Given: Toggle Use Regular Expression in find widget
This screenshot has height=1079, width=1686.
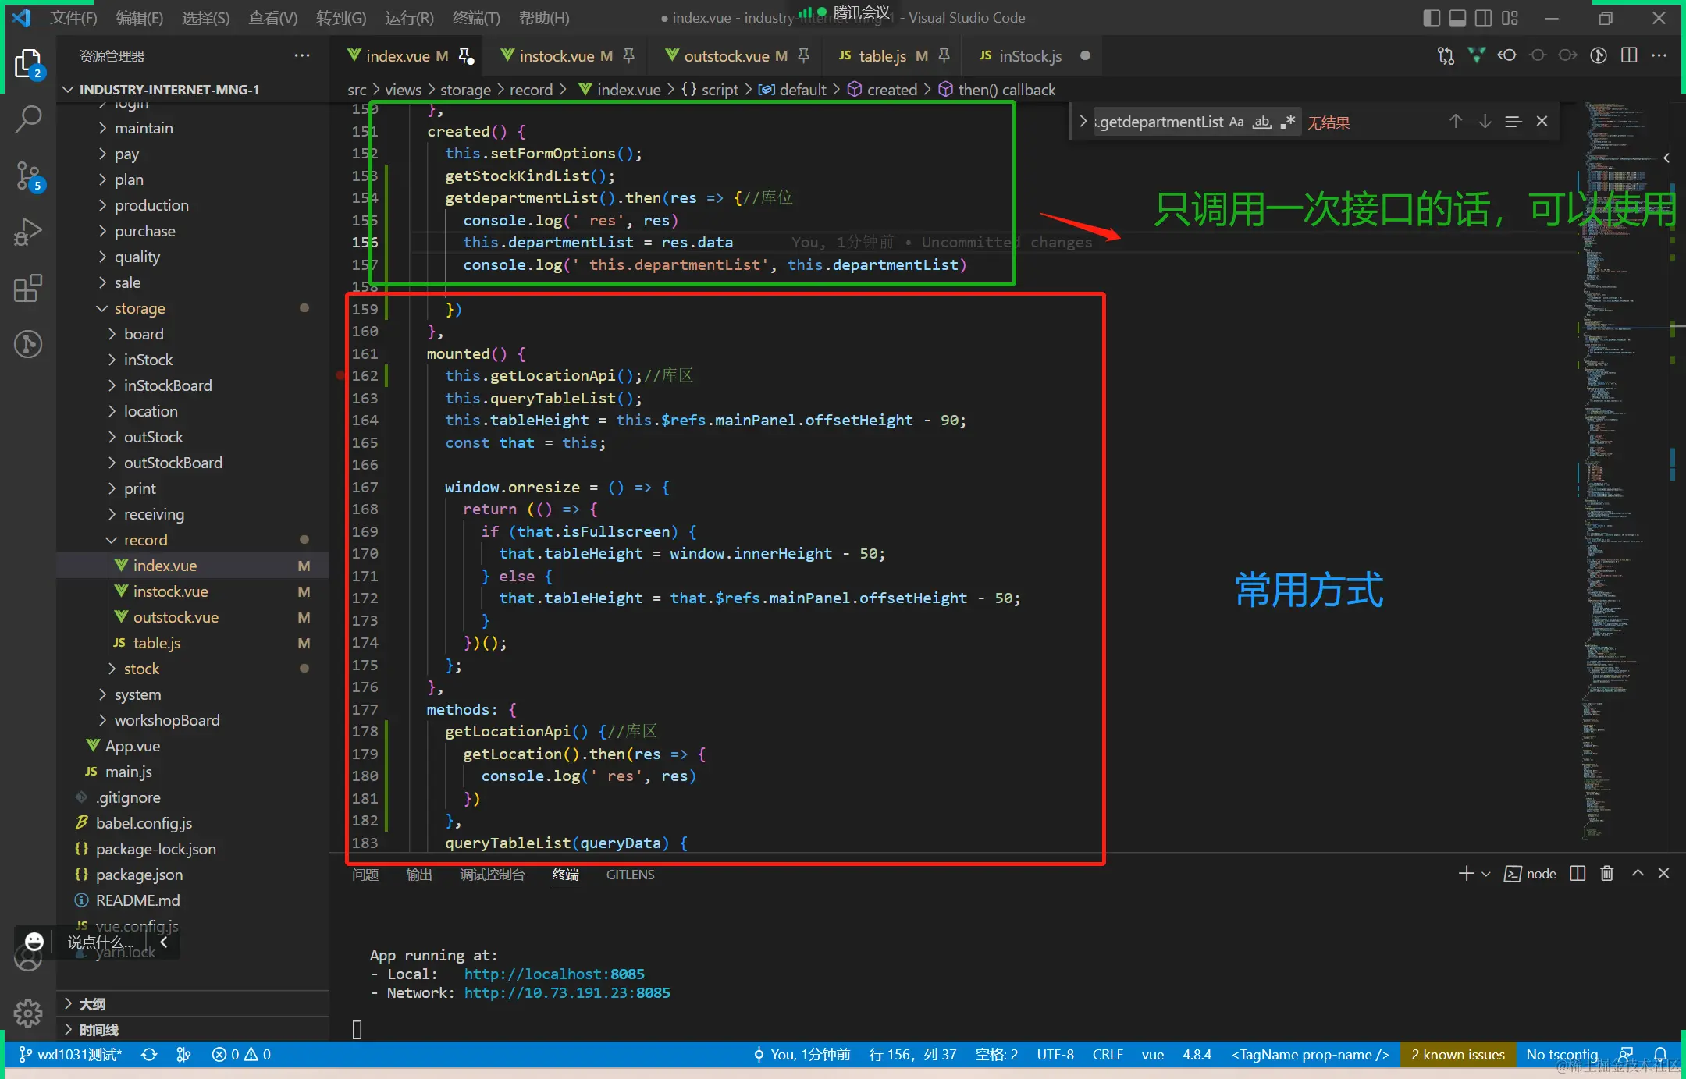Looking at the screenshot, I should tap(1288, 122).
